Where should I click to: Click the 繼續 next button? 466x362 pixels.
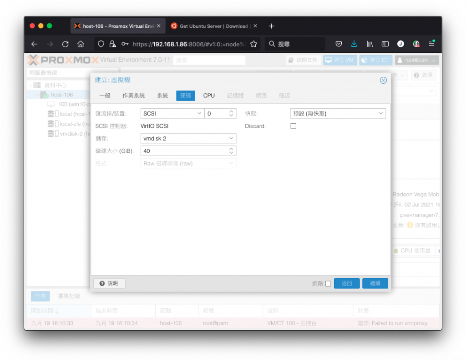375,283
